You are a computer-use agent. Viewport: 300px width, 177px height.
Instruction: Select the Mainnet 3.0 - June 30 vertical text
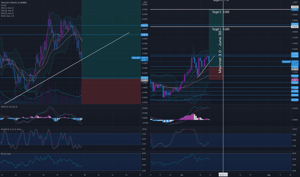(220, 52)
